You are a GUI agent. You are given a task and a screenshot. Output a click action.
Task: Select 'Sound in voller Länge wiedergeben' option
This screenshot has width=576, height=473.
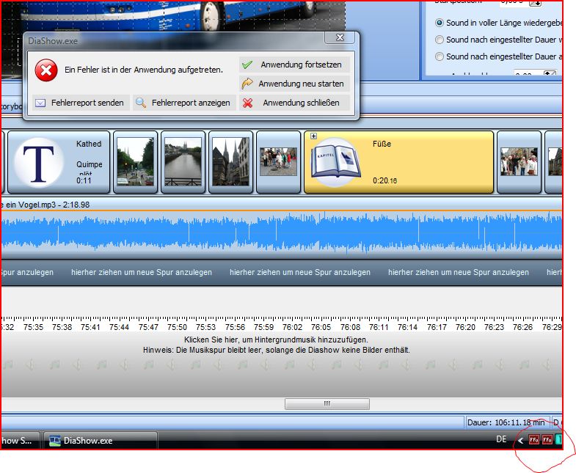click(x=440, y=23)
